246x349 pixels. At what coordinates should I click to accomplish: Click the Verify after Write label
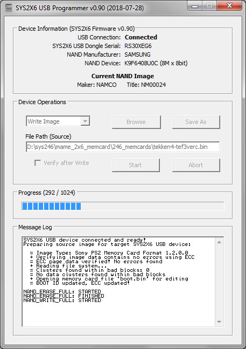click(66, 163)
